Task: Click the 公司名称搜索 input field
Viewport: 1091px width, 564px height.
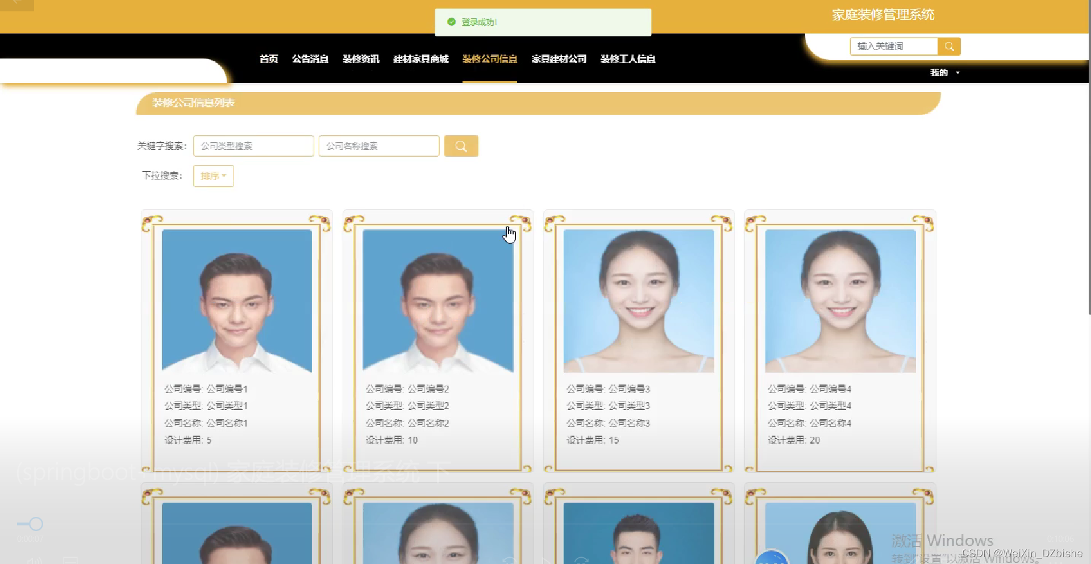Action: (378, 146)
